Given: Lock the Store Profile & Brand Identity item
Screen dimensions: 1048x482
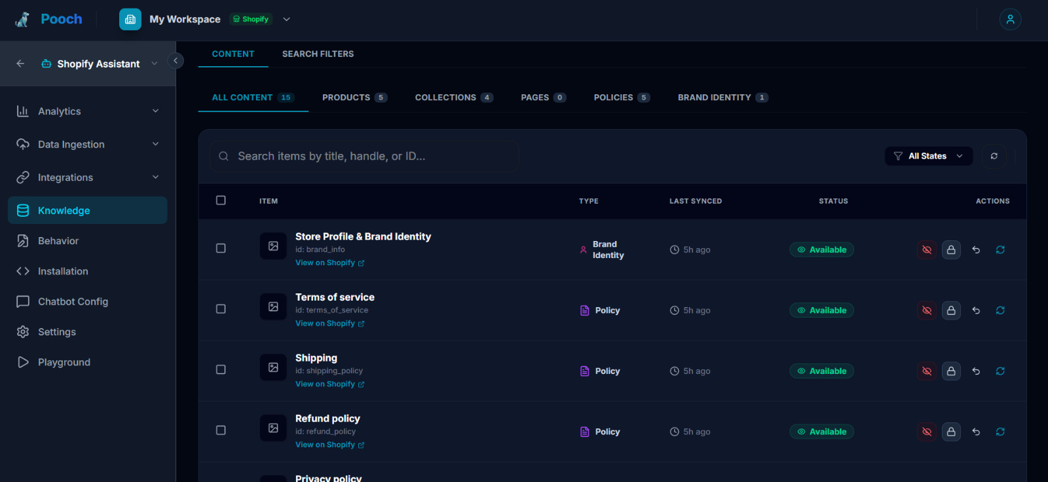Looking at the screenshot, I should coord(951,250).
